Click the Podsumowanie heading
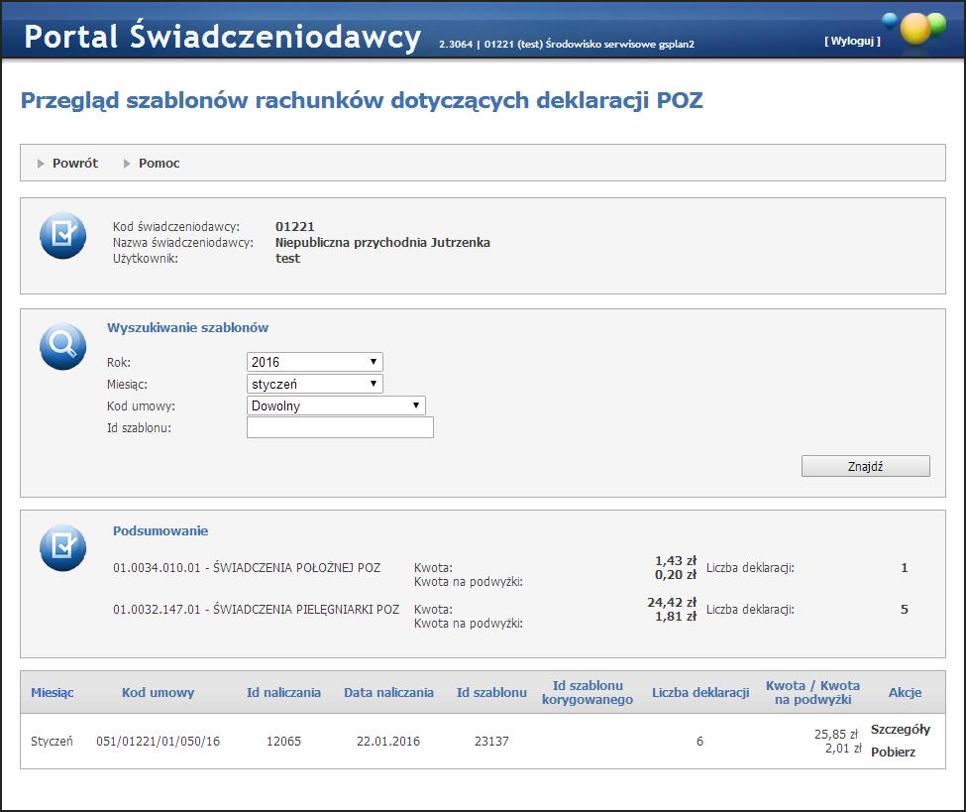This screenshot has width=966, height=812. tap(161, 530)
